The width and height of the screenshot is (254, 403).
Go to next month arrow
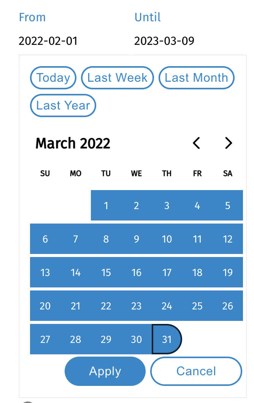(228, 143)
